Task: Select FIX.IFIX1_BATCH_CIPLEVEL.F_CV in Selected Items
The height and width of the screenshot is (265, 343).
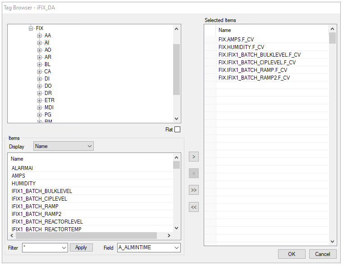Action: (x=272, y=62)
